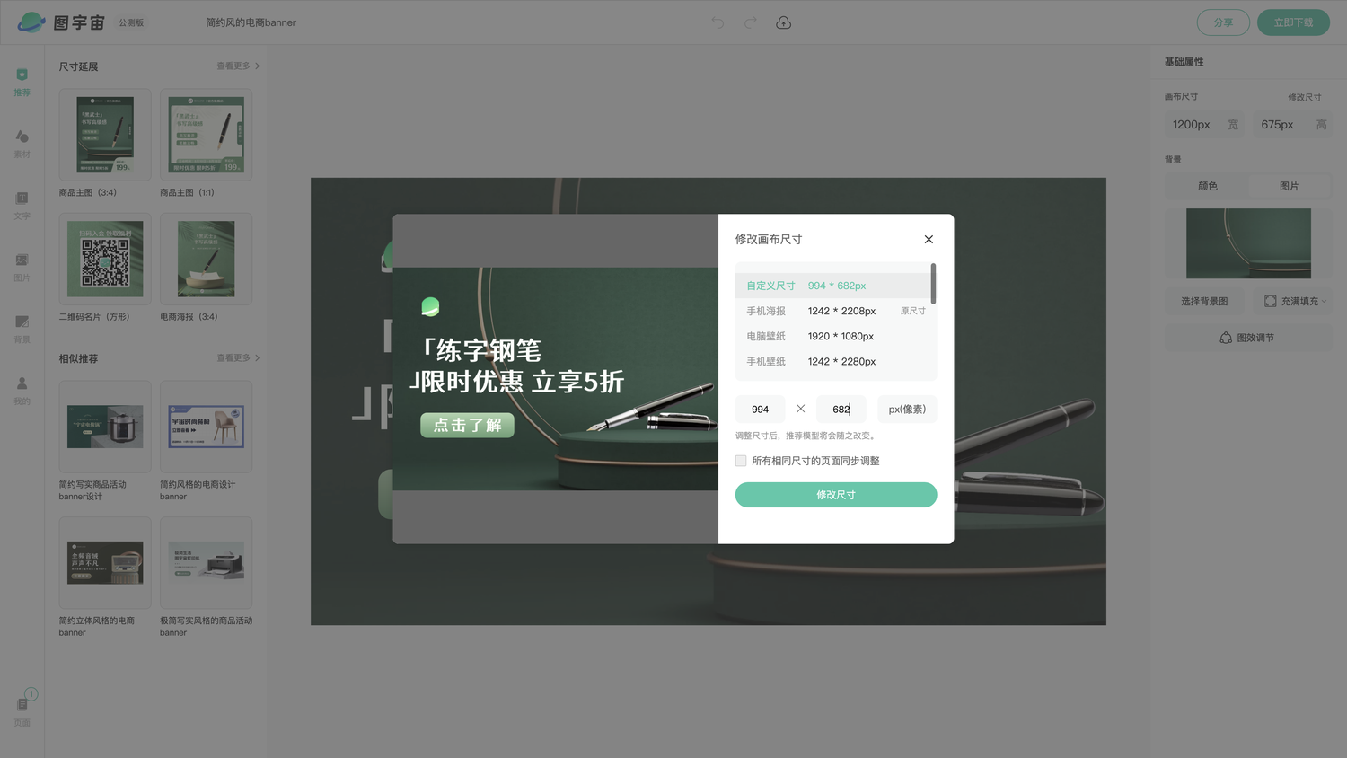The height and width of the screenshot is (758, 1347).
Task: Open 极简写实风格的商品活动 banner template
Action: click(x=206, y=563)
